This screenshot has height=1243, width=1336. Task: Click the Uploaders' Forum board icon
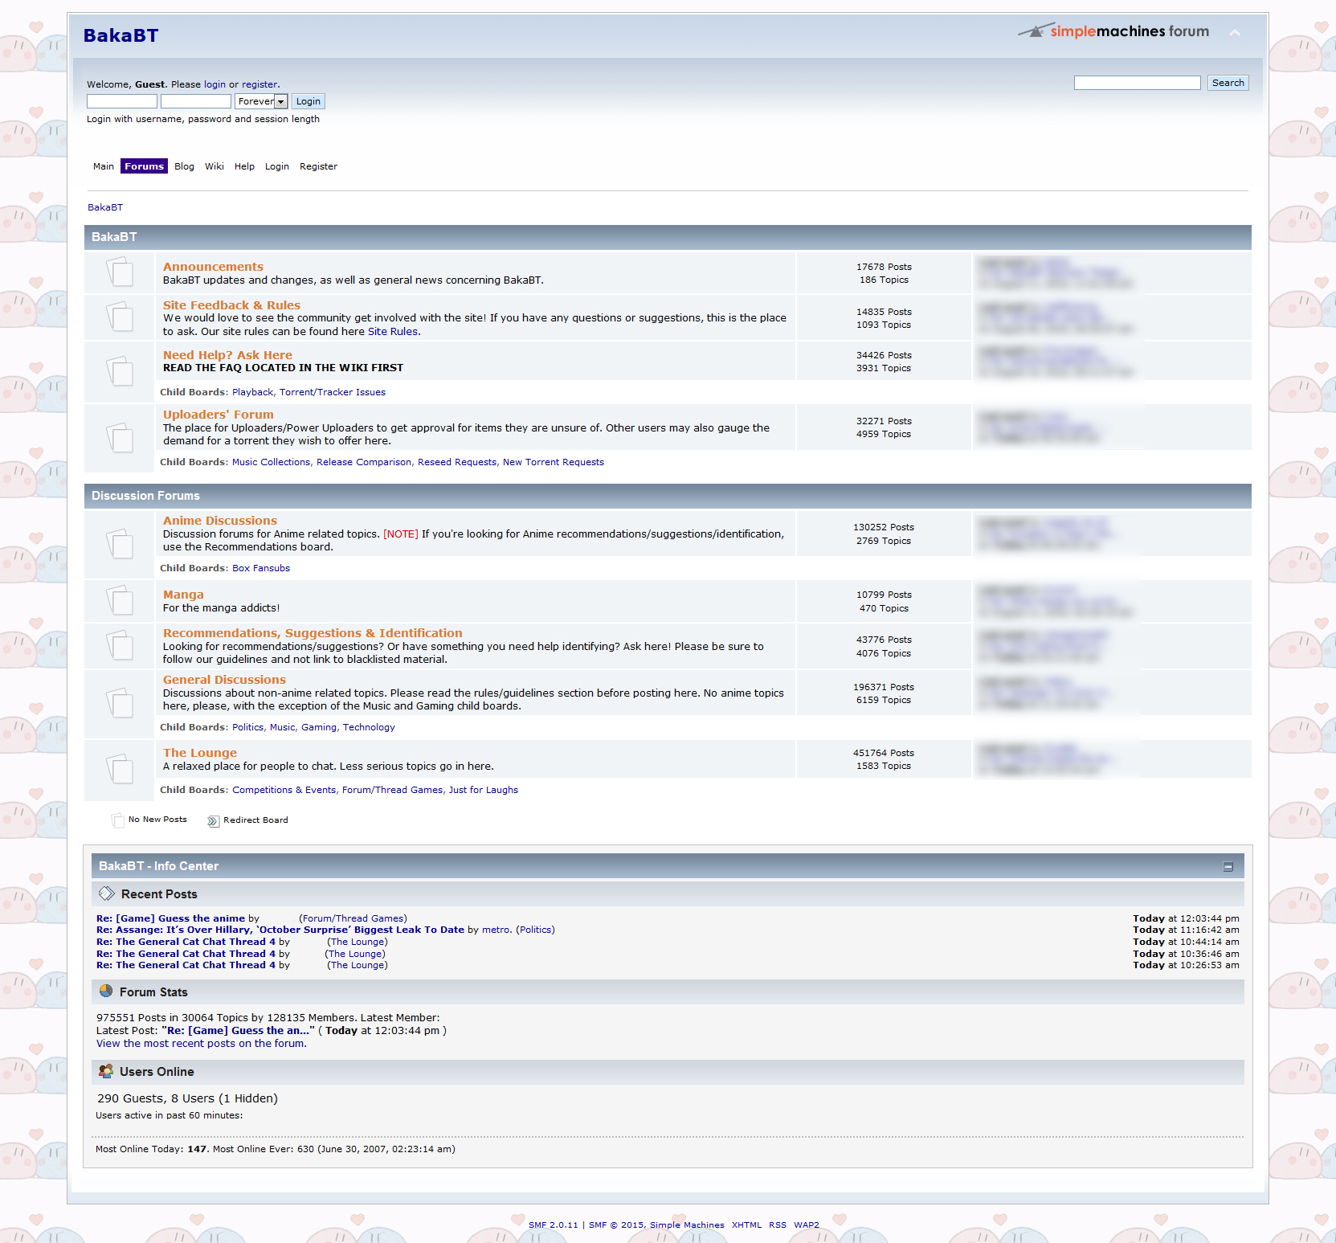point(120,438)
